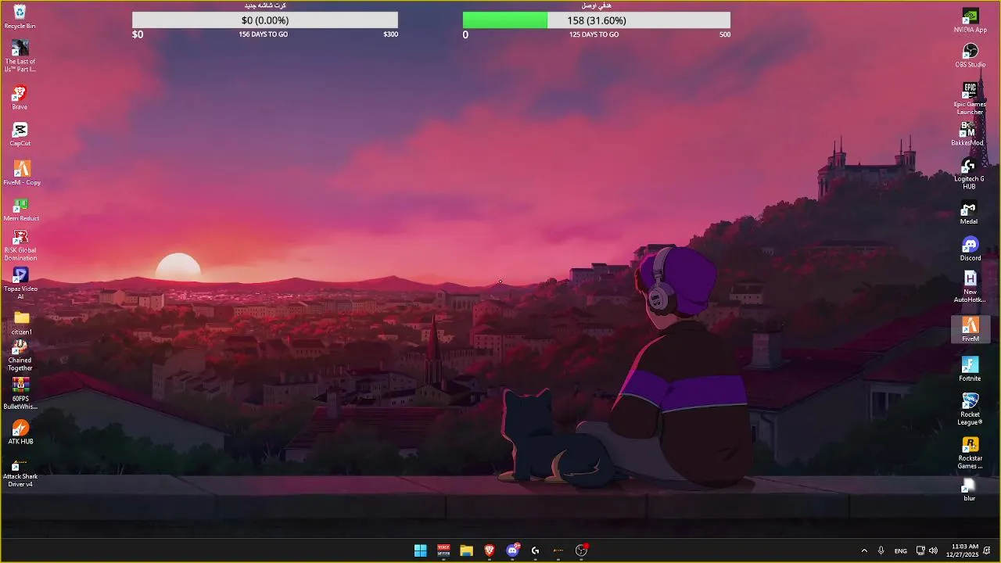
Task: Select the Chained Together shortcut
Action: coord(20,356)
